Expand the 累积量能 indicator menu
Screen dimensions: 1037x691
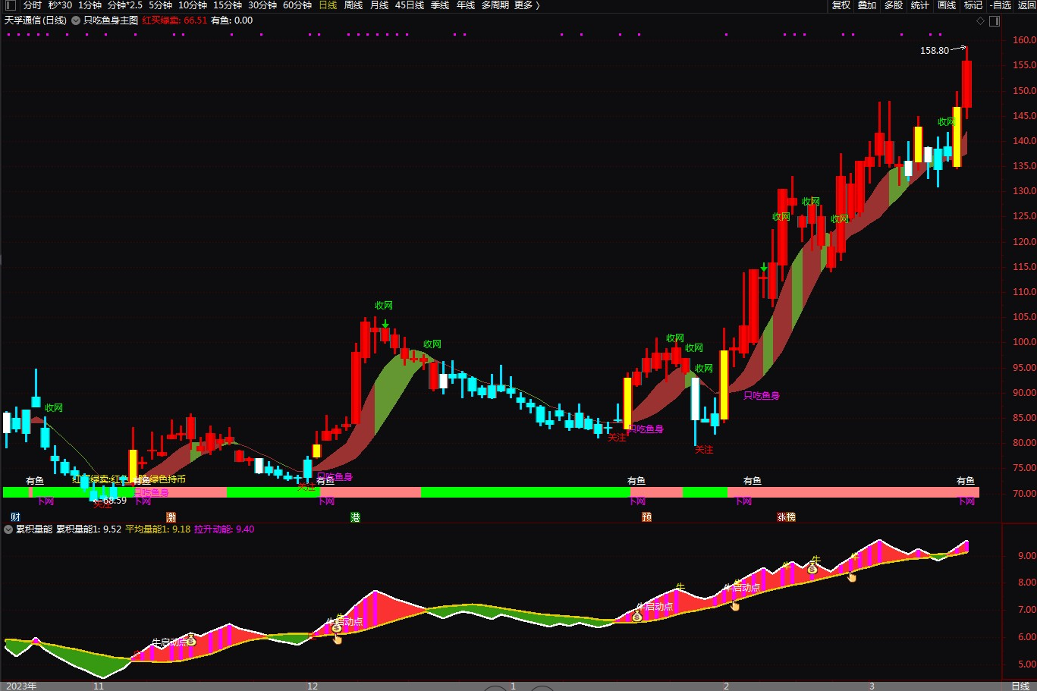pyautogui.click(x=9, y=529)
